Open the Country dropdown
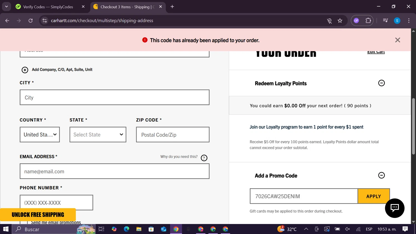This screenshot has height=234, width=416. (40, 134)
